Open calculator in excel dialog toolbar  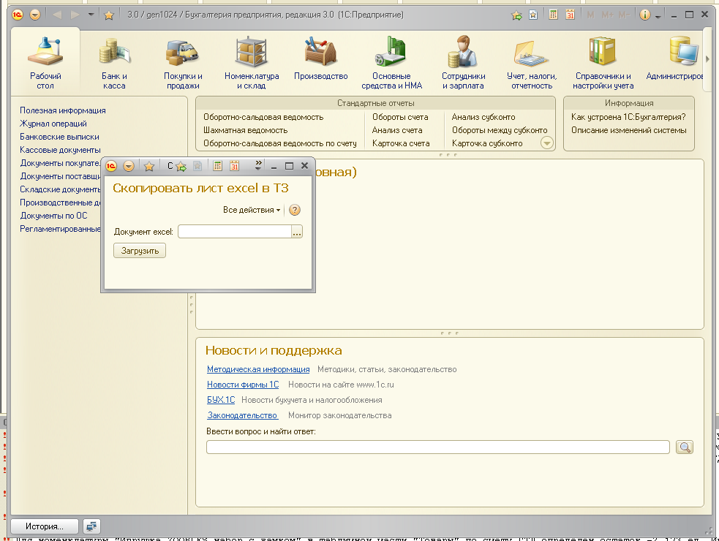tap(218, 166)
